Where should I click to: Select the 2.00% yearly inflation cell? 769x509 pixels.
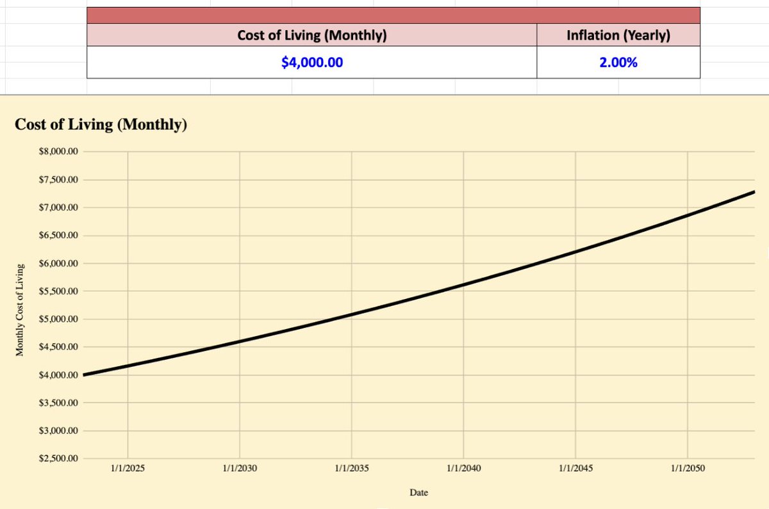[619, 62]
